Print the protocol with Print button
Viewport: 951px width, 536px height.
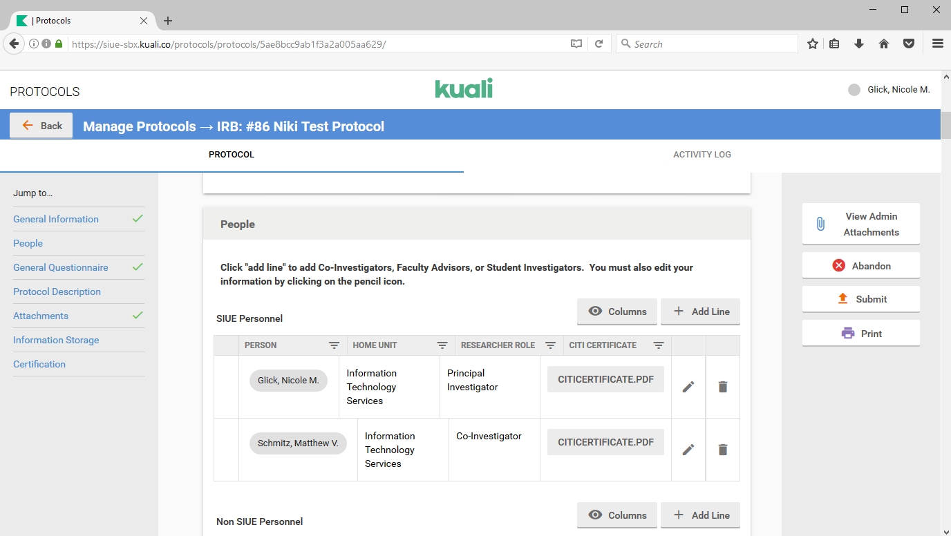pos(860,334)
